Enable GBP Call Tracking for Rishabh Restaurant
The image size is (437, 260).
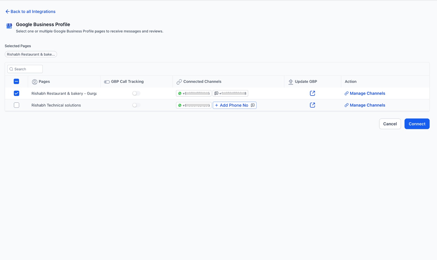point(136,93)
